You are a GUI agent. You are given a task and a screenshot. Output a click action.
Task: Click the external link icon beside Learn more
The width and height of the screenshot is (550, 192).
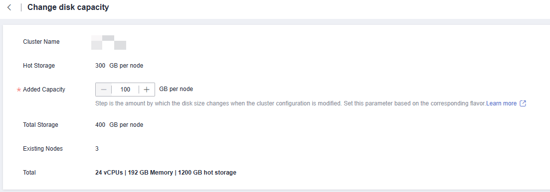pos(523,103)
